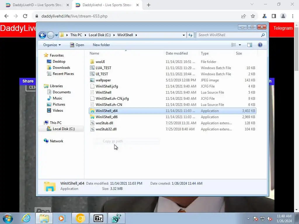The height and width of the screenshot is (224, 299).
Task: Click the New folder button
Action: pos(101,45)
